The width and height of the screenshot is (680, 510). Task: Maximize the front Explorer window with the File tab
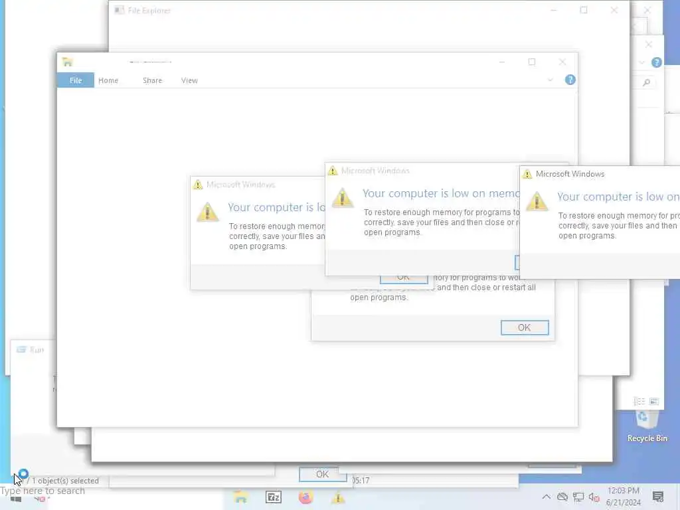532,62
